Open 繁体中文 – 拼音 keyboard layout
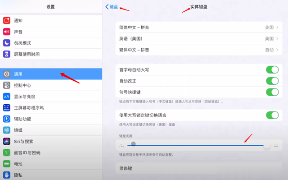288x180 pixels. tap(199, 50)
